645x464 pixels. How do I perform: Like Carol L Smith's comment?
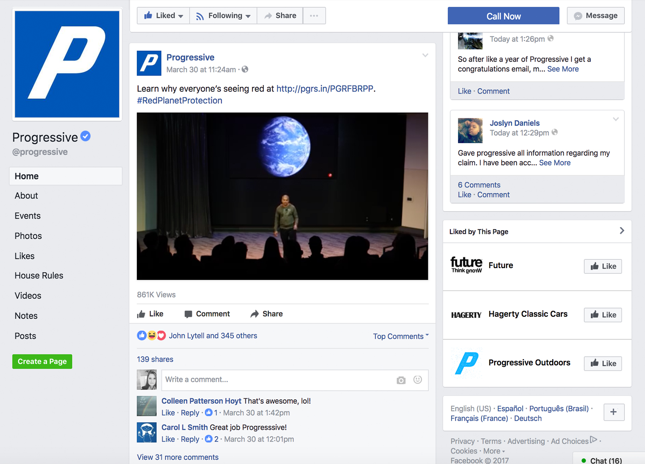168,439
